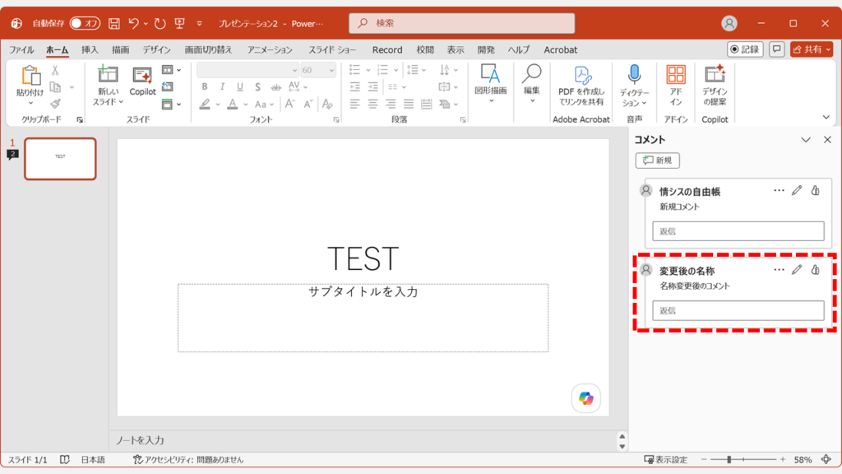Click the Paste (貼り付け) icon
This screenshot has width=842, height=474.
[x=30, y=76]
